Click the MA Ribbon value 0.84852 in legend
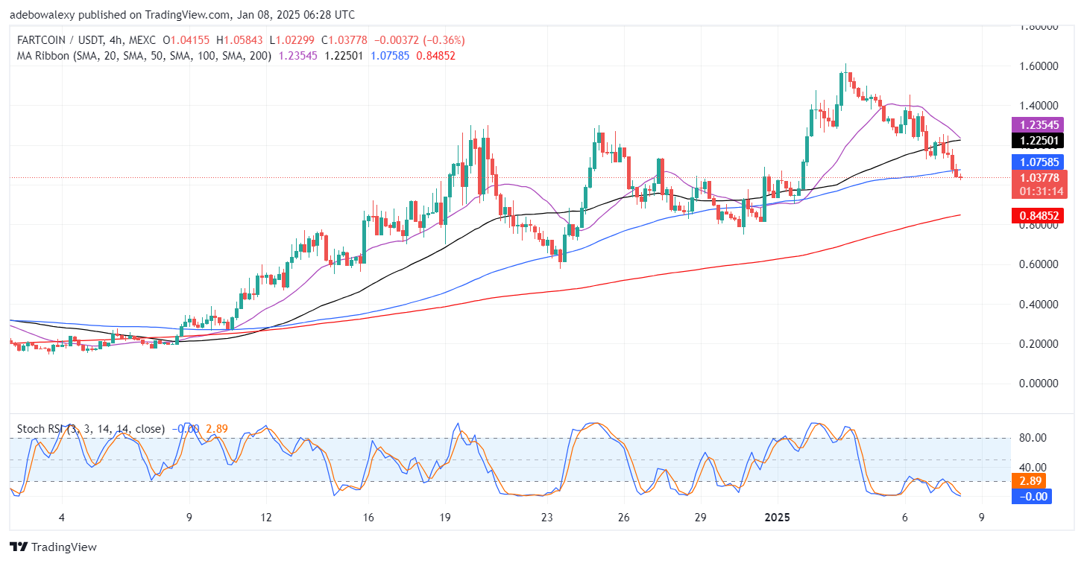1084x563 pixels. coord(435,55)
